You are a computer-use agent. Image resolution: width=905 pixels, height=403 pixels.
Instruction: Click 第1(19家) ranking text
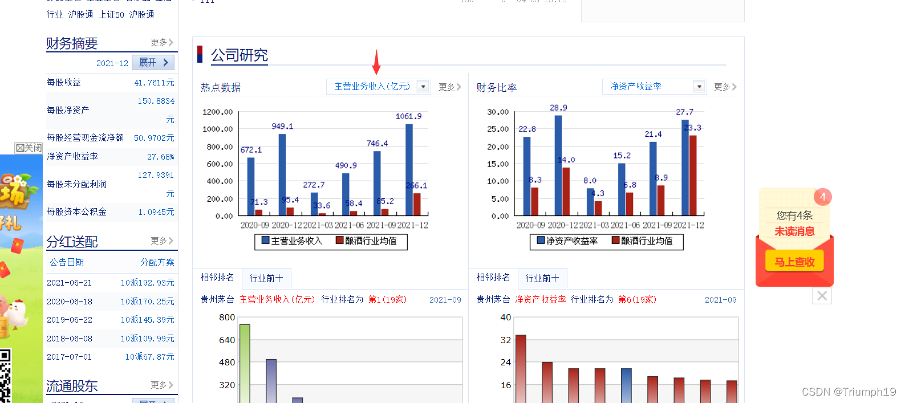387,300
